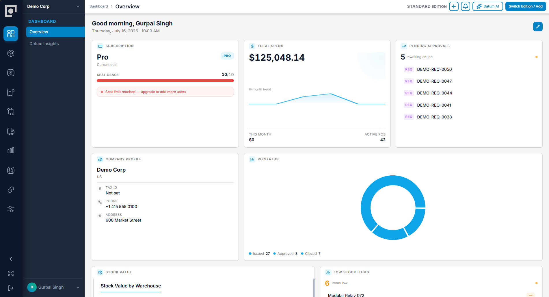Click the Company Profile building icon
Image resolution: width=549 pixels, height=297 pixels.
[x=100, y=159]
